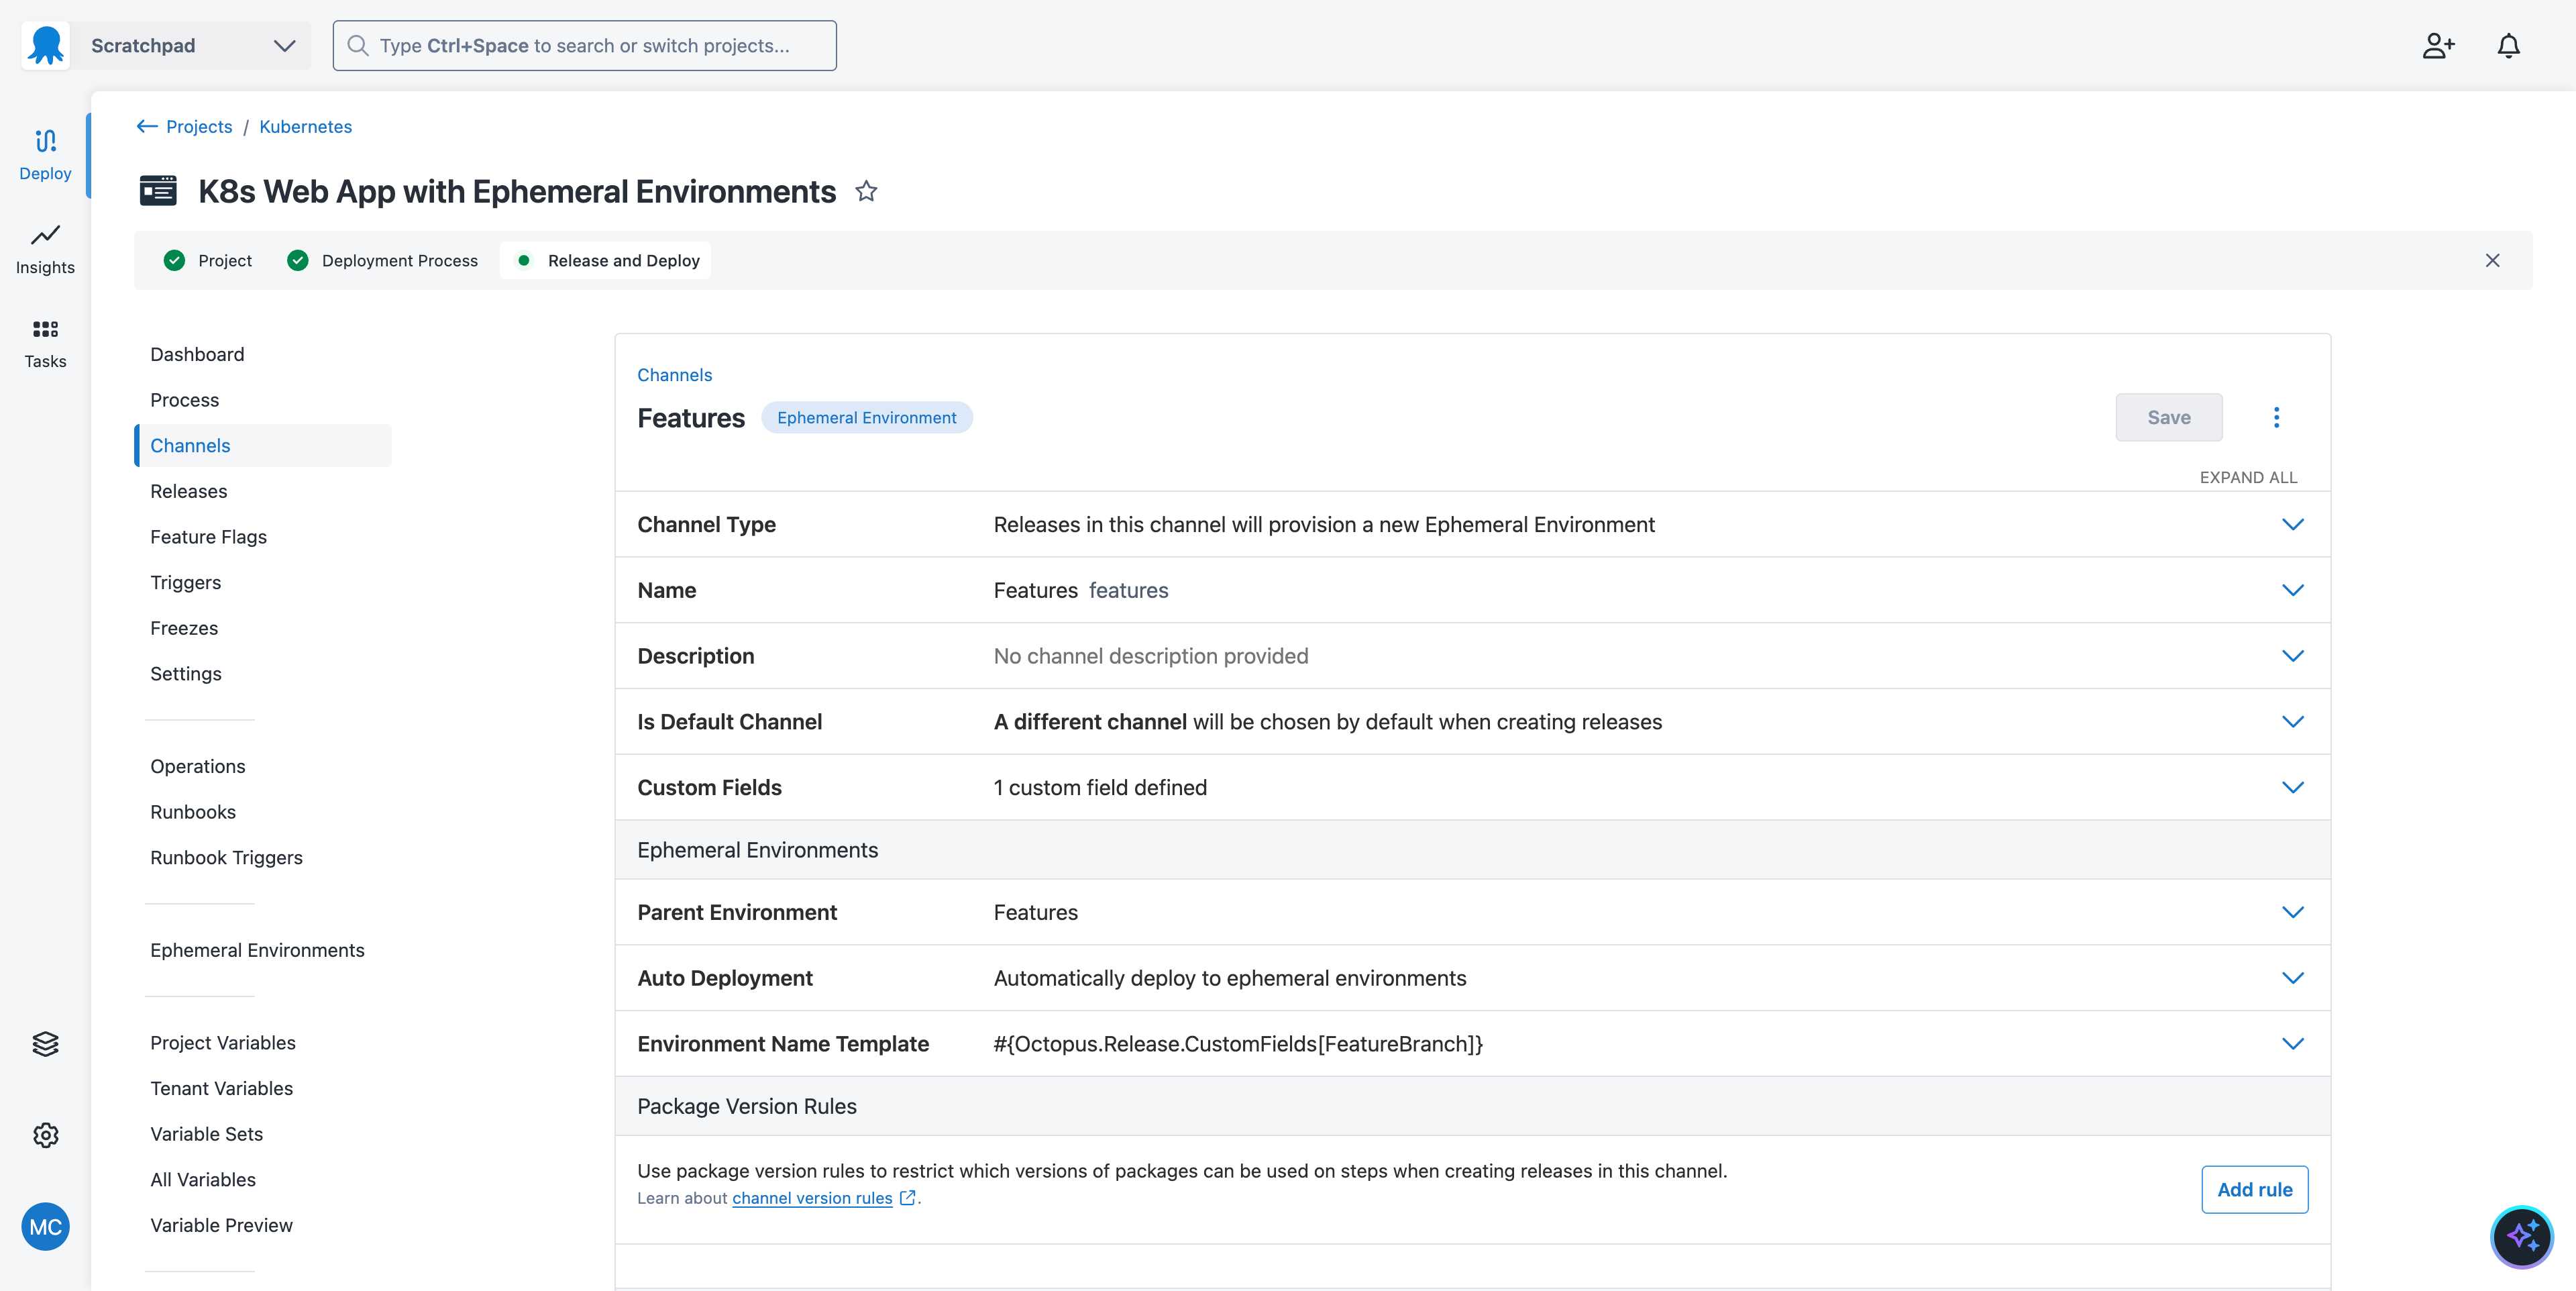Open Project Variables in the menu
Viewport: 2576px width, 1291px height.
click(x=223, y=1043)
